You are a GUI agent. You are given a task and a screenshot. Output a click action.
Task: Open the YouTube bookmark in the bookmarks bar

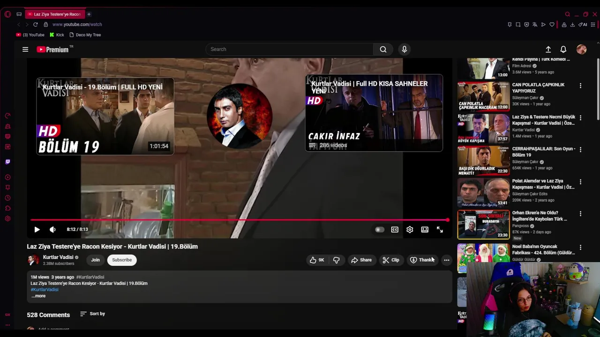pos(30,35)
